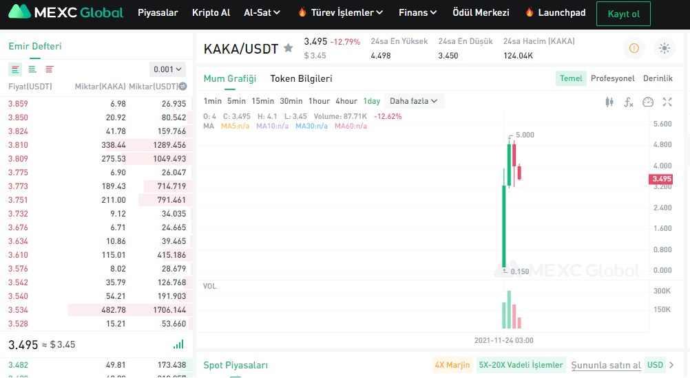Set chart interval to 1hour
The image size is (690, 378).
[319, 101]
